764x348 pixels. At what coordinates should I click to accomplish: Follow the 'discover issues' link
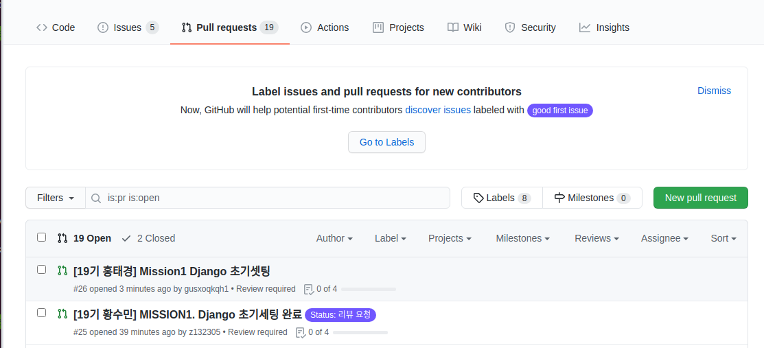(x=437, y=110)
